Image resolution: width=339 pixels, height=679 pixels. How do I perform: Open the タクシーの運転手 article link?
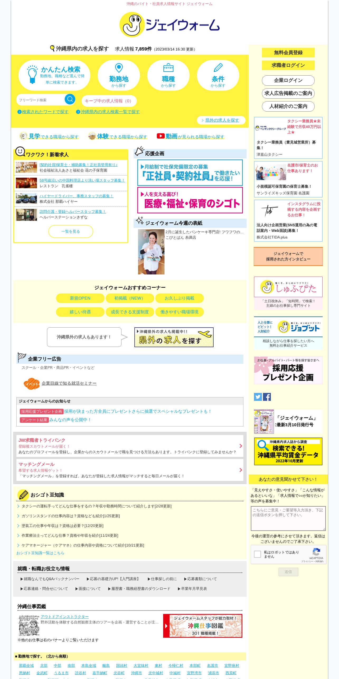click(97, 506)
